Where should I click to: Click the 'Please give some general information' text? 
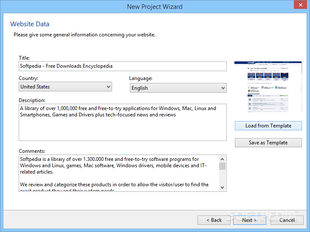pos(85,35)
